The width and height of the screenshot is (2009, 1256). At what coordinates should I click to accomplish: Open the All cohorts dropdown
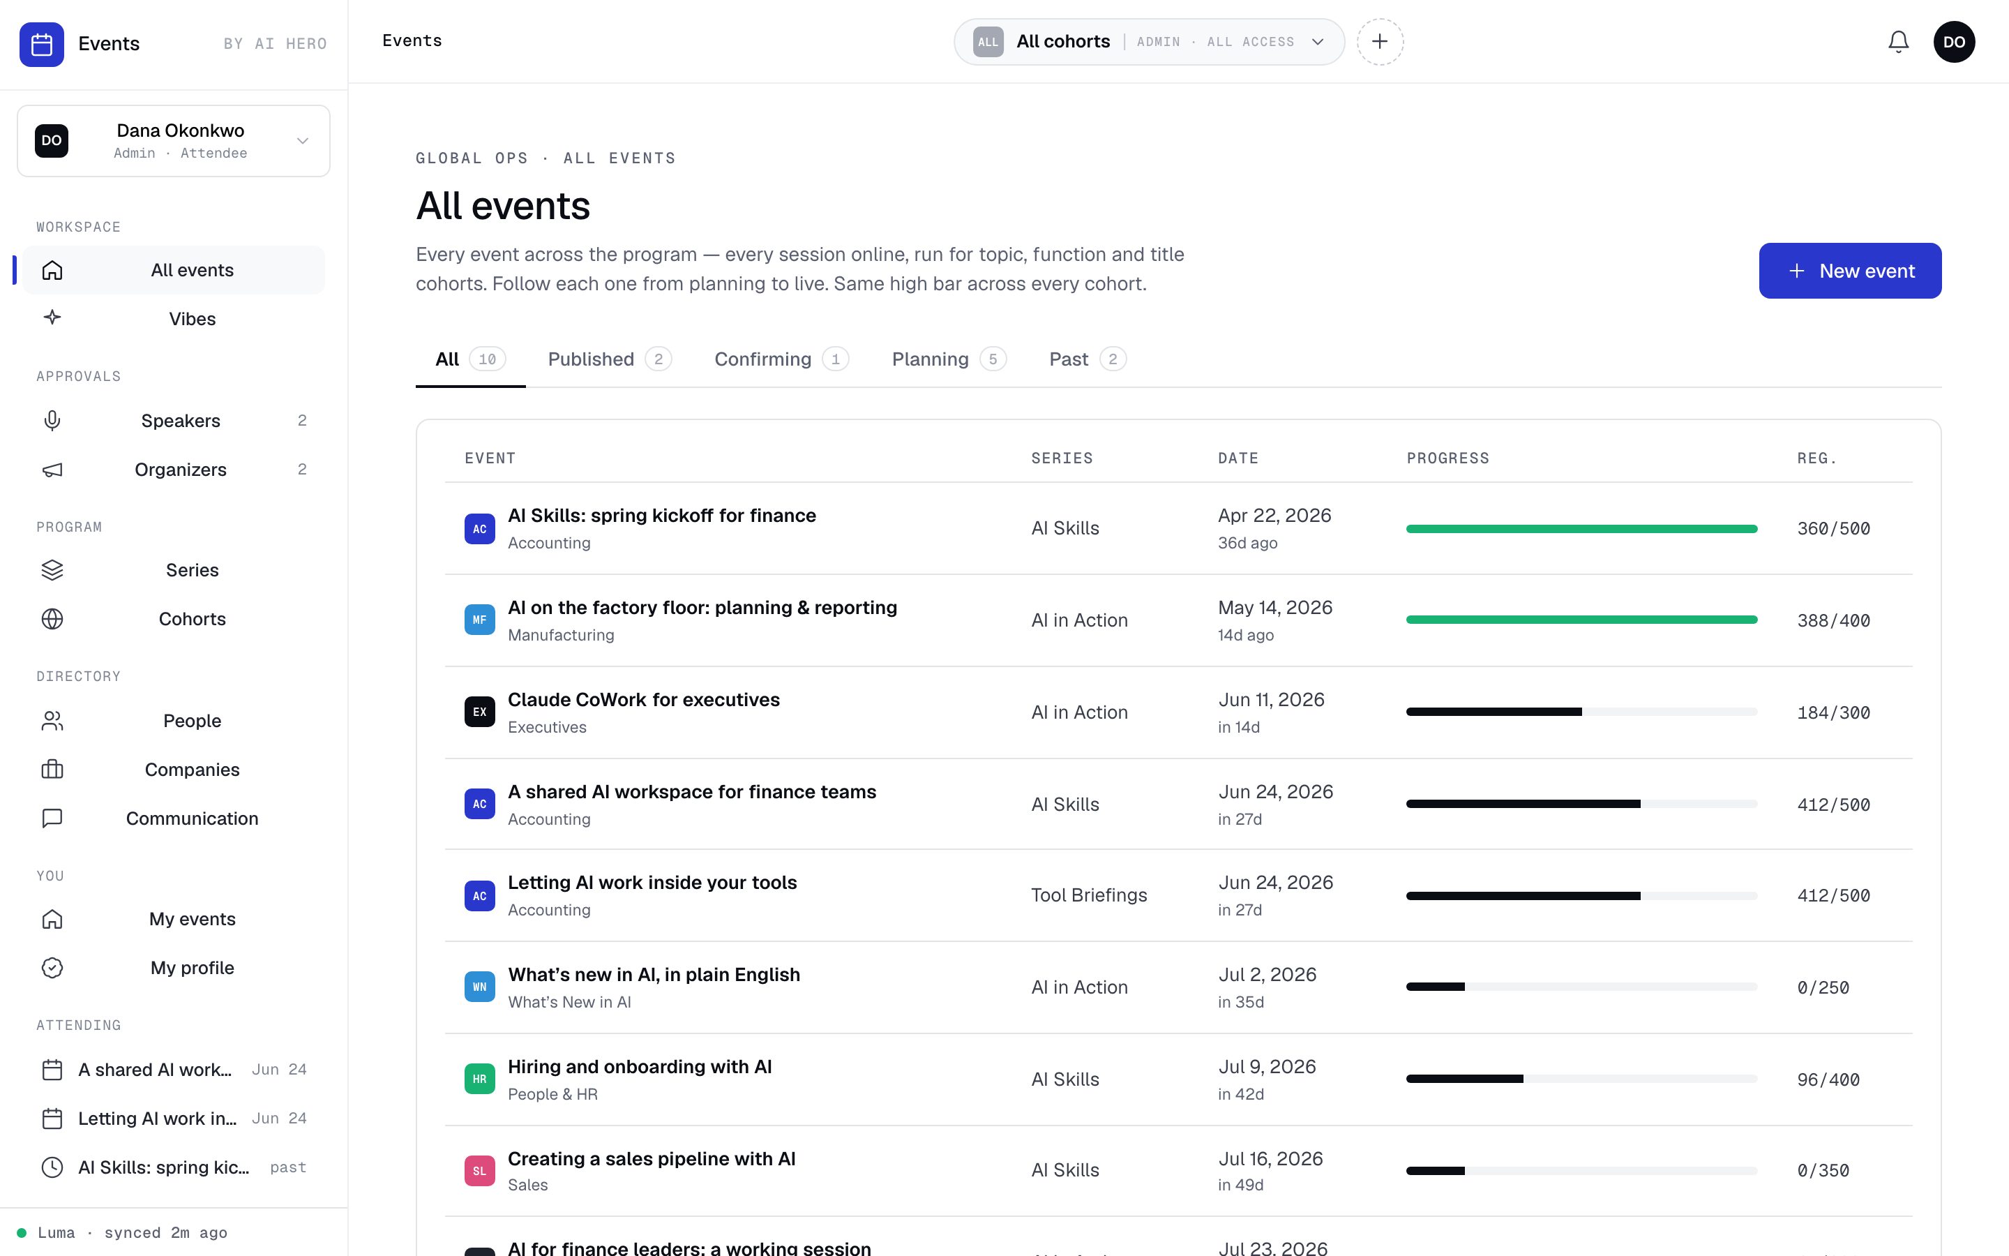point(1149,42)
